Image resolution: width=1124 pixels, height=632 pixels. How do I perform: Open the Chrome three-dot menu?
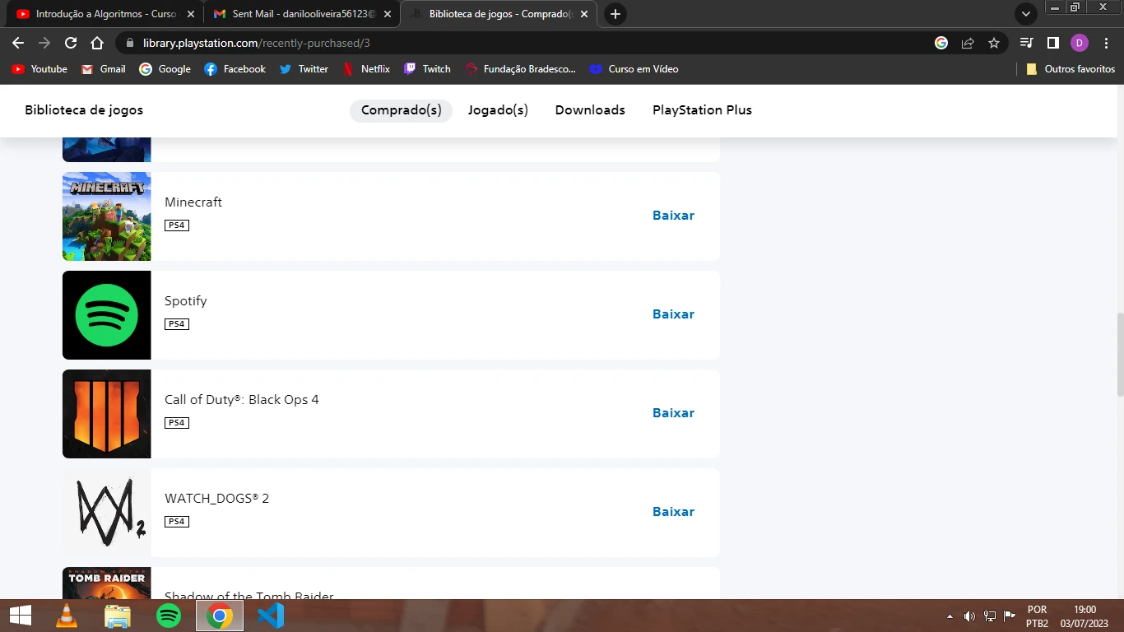point(1105,43)
